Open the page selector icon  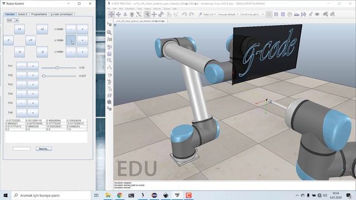tap(325, 14)
